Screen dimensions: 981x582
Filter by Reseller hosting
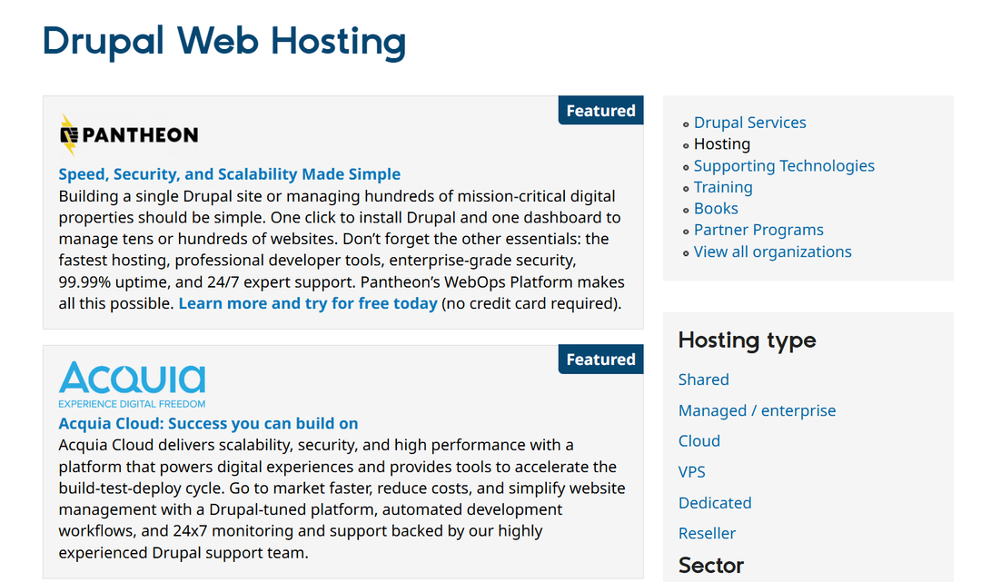(707, 533)
